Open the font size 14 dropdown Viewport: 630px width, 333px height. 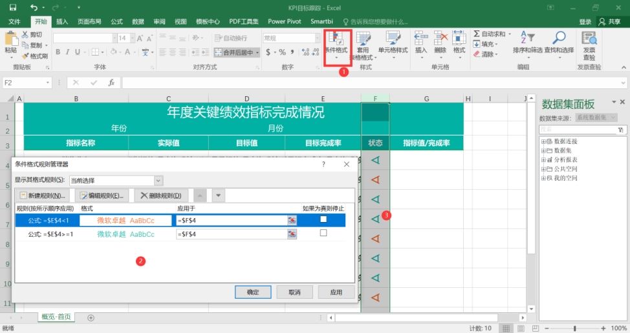(132, 38)
